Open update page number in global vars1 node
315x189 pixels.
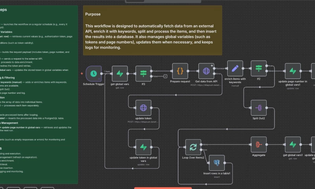[293, 71]
